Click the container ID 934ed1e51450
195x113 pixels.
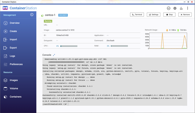(62, 35)
